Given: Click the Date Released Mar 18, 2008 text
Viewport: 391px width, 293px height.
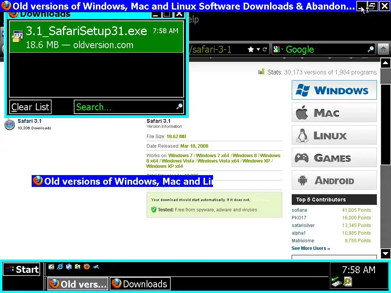Looking at the screenshot, I should pyautogui.click(x=177, y=146).
